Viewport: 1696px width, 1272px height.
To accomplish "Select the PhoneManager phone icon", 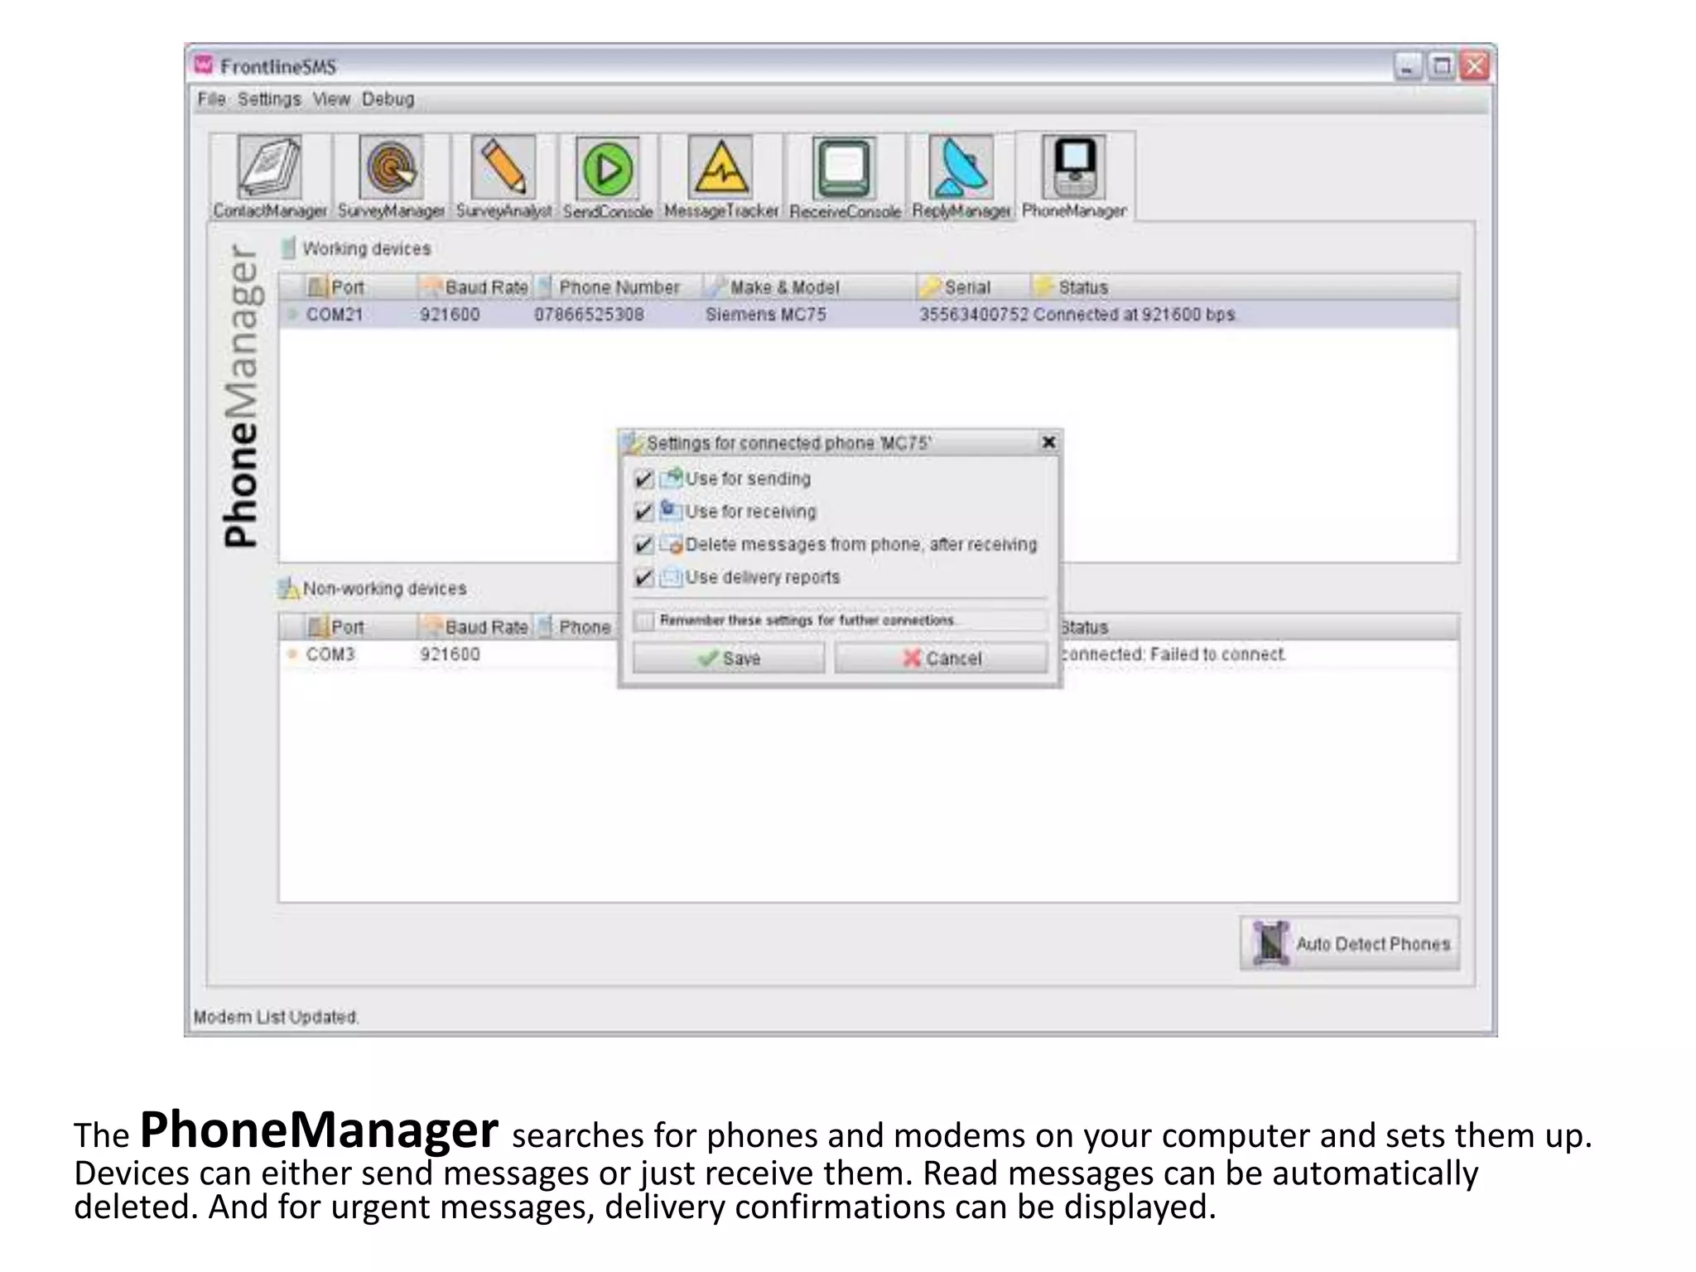I will [x=1074, y=168].
